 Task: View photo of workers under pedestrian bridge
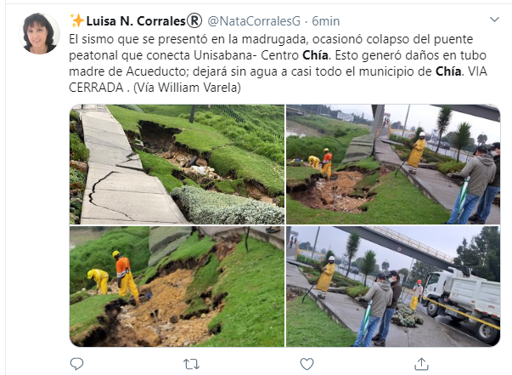[393, 164]
